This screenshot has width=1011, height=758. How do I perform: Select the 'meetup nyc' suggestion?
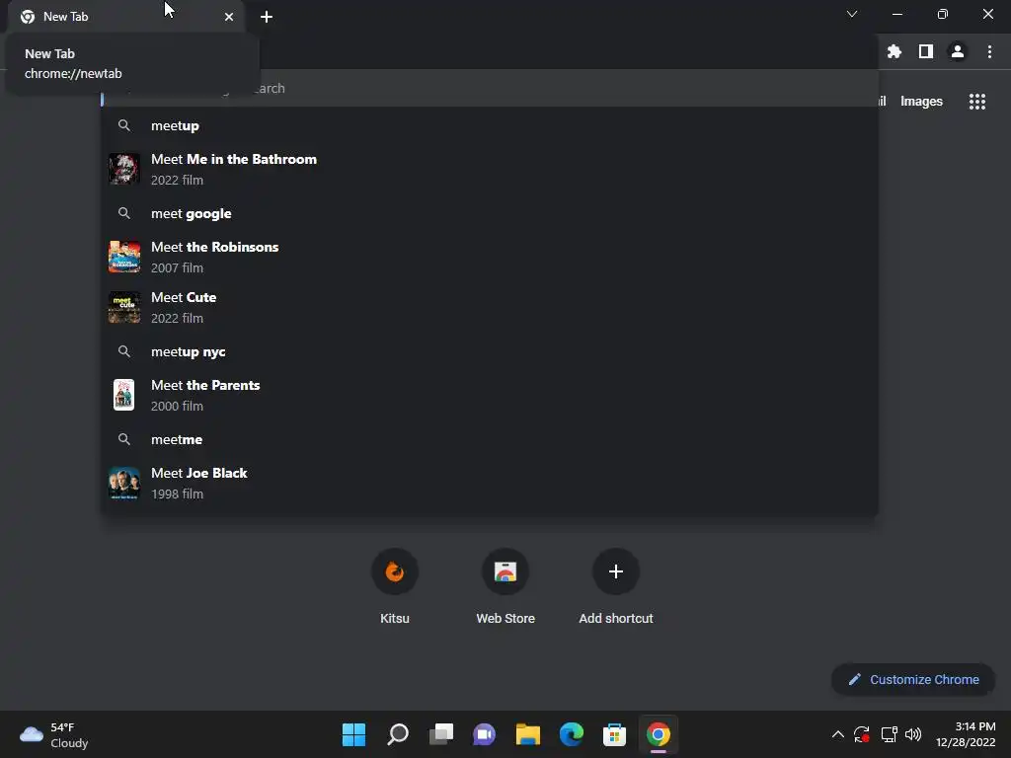[x=490, y=351]
